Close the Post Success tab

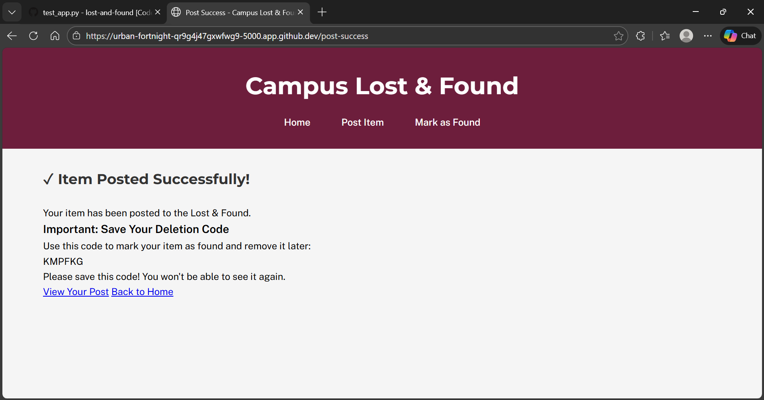click(301, 12)
